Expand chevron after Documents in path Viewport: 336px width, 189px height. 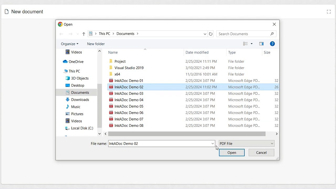[137, 34]
